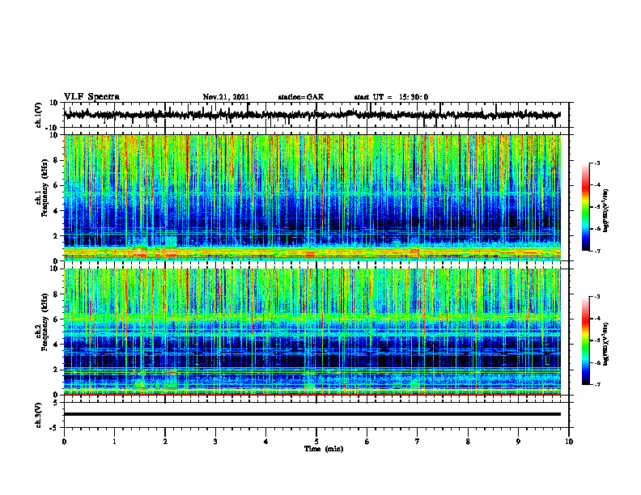
Task: Click the "5" tick on ch.3(V) axis
Action: pos(57,403)
